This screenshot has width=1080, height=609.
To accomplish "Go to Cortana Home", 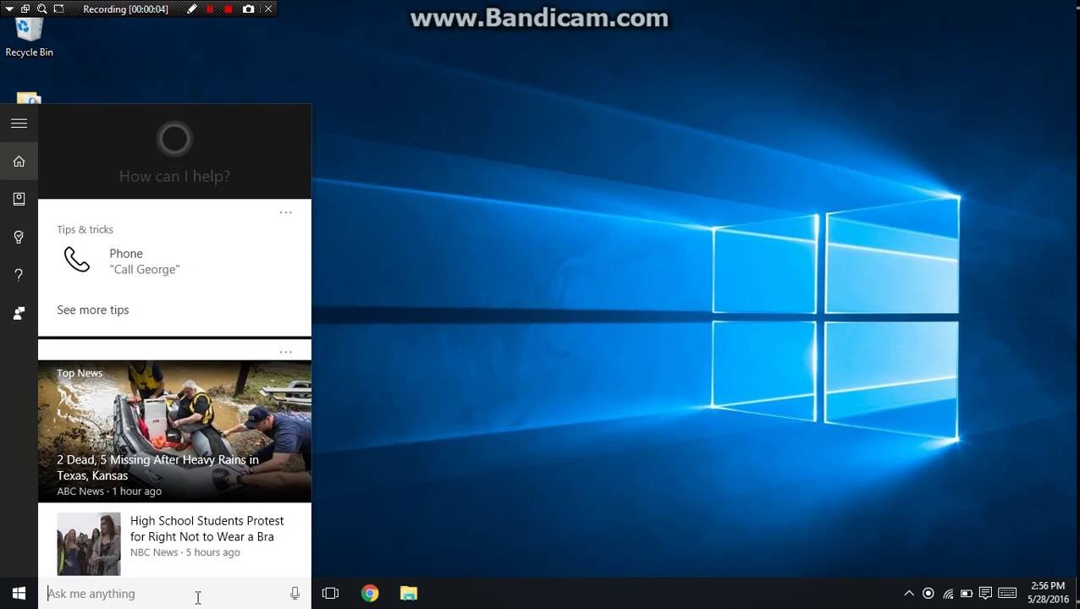I will click(x=19, y=162).
